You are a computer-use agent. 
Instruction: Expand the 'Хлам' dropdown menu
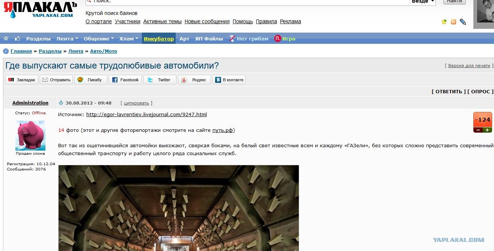coord(129,39)
